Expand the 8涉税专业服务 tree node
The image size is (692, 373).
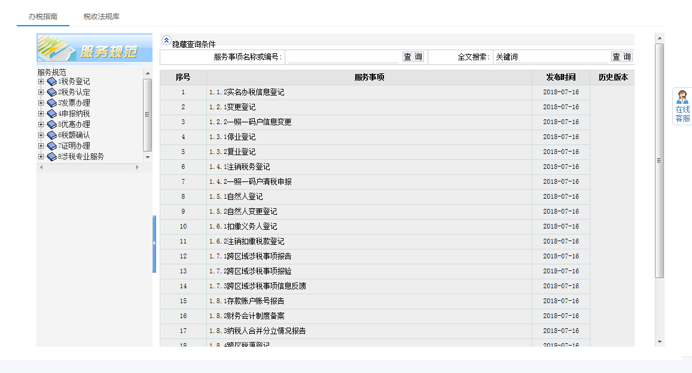point(41,156)
